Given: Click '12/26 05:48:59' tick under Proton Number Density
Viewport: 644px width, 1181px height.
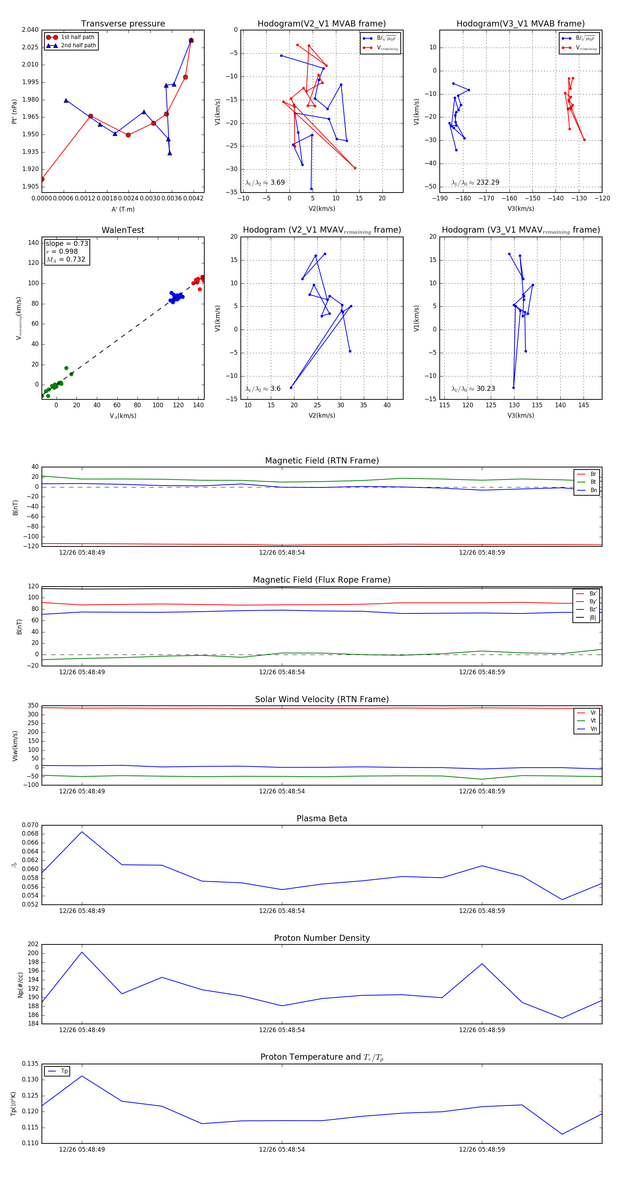Looking at the screenshot, I should coord(482,1030).
